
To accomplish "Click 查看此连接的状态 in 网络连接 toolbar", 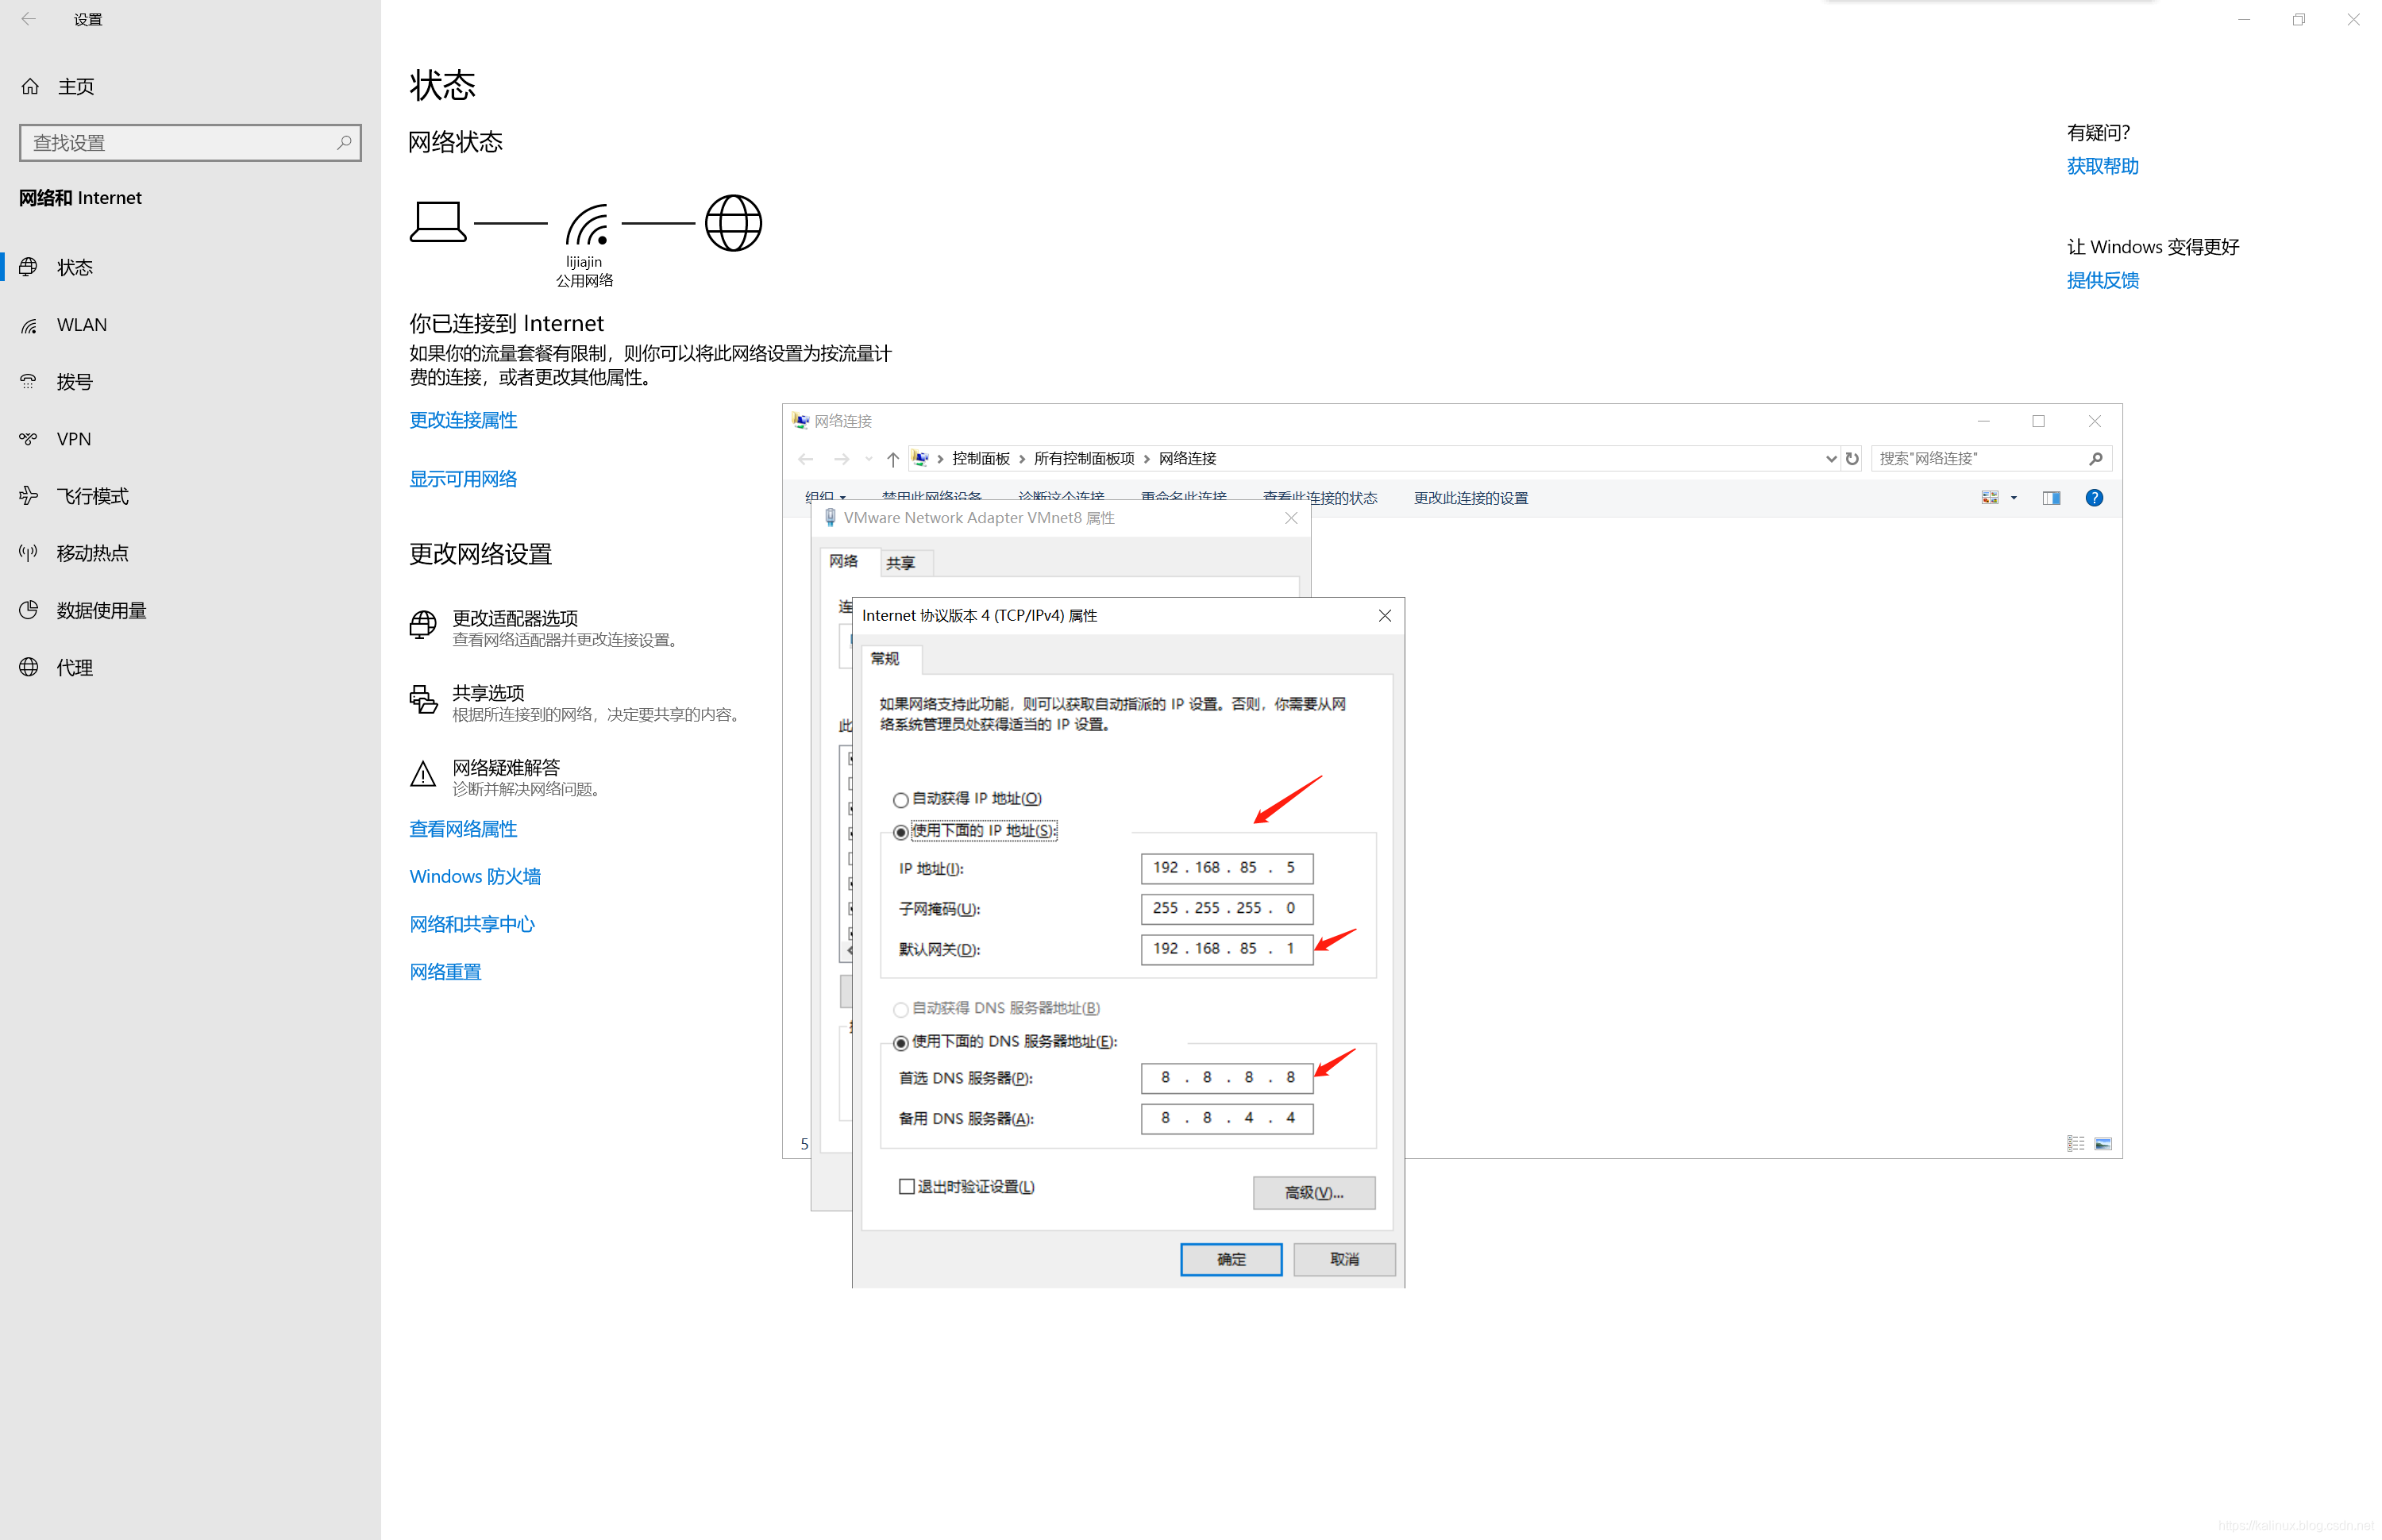I will pyautogui.click(x=1319, y=498).
